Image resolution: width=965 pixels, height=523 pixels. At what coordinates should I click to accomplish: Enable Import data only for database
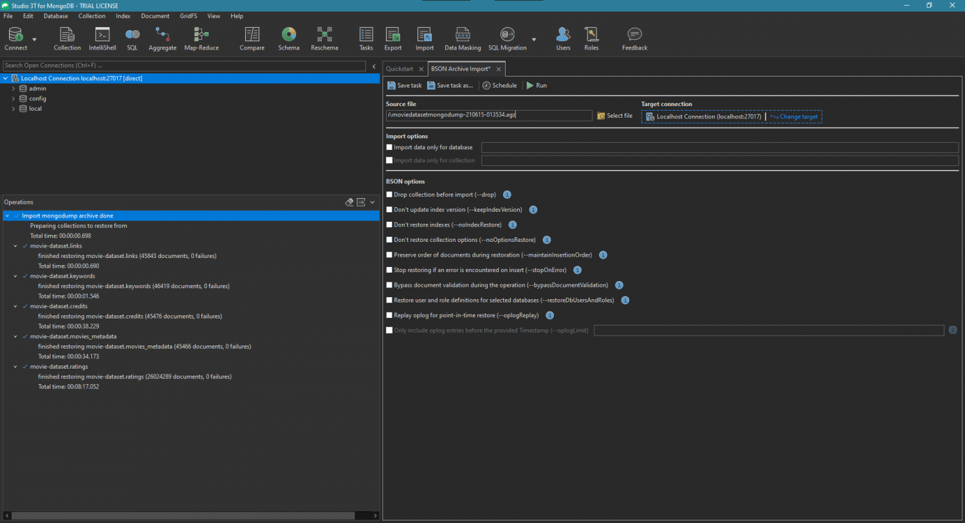click(x=389, y=147)
